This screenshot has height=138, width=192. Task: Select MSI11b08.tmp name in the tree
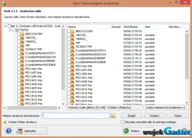click(33, 84)
